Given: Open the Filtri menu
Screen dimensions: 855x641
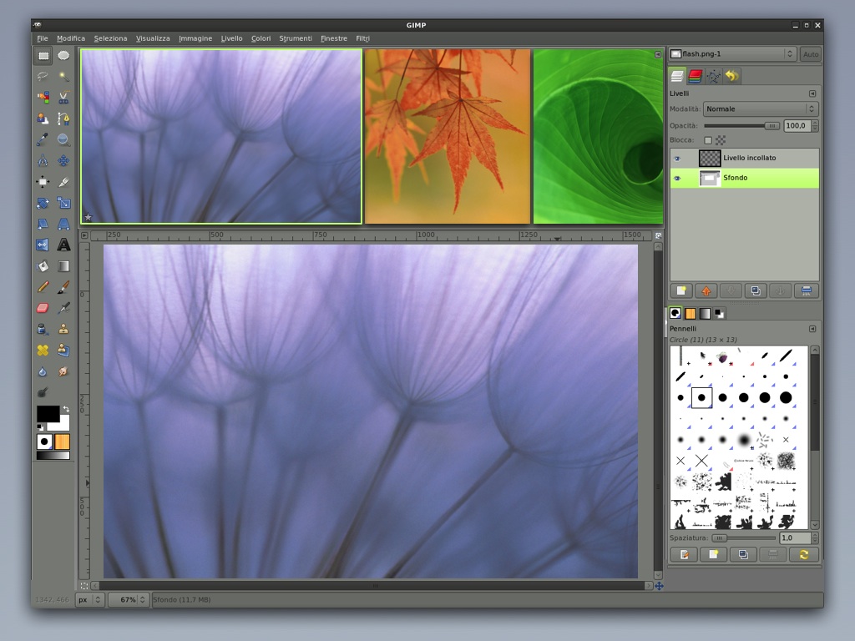Looking at the screenshot, I should click(362, 38).
